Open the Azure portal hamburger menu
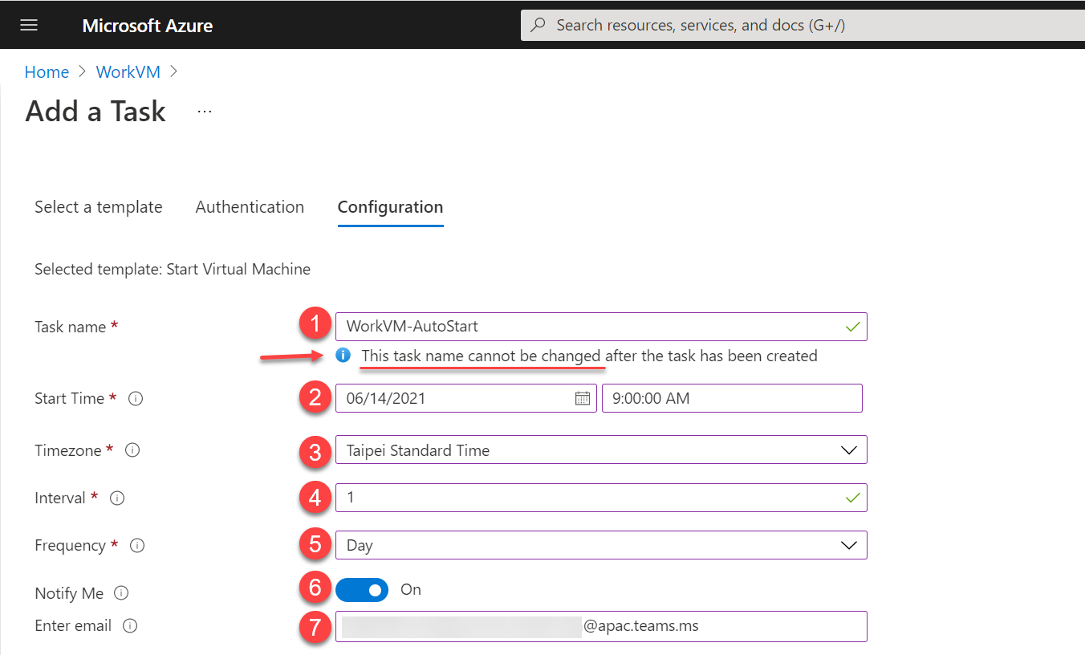 click(29, 25)
